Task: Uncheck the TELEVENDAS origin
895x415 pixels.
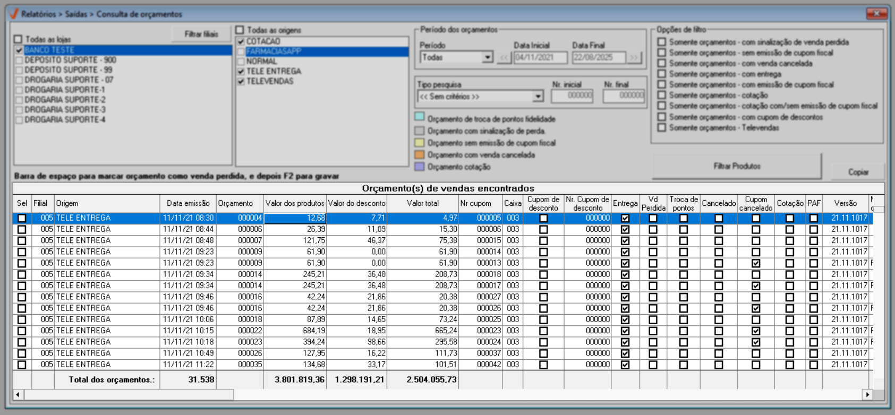Action: 241,81
